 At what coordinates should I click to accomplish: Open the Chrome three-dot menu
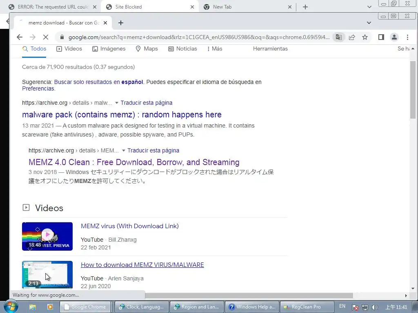(407, 37)
